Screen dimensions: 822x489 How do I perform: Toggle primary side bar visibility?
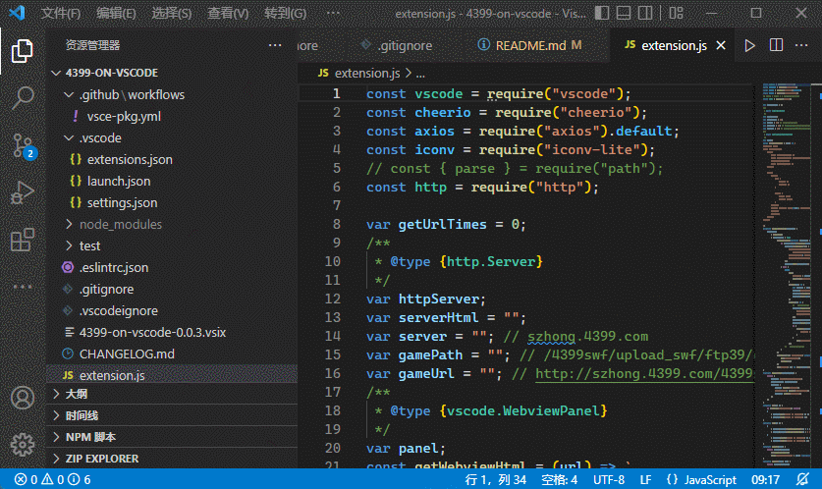(602, 13)
